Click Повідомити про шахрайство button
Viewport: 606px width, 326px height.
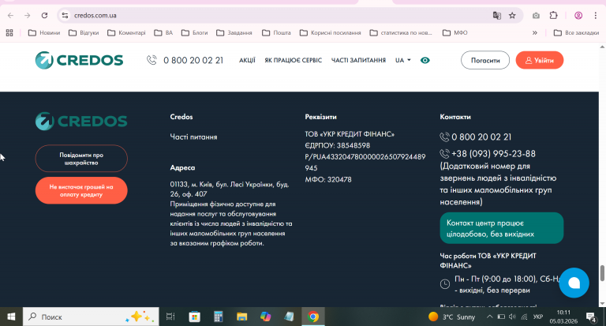coord(81,159)
